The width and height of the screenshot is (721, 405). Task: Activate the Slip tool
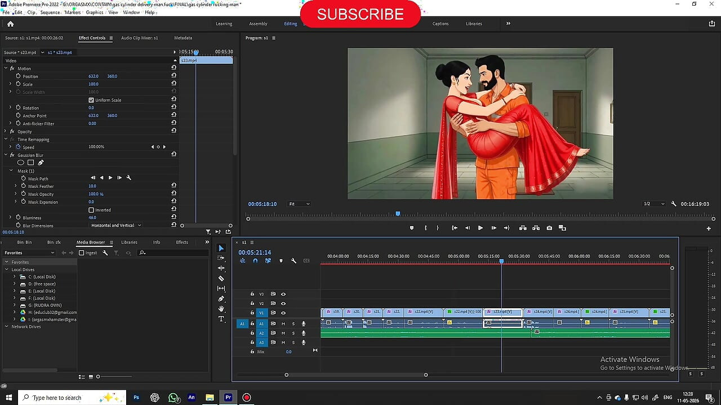(221, 289)
